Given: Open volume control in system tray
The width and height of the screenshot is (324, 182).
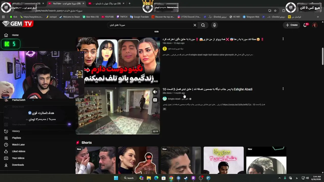Looking at the screenshot, I should pyautogui.click(x=307, y=178).
